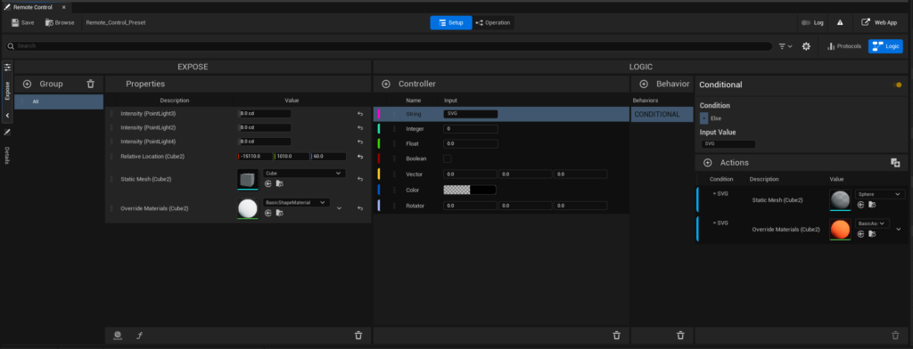This screenshot has height=349, width=913.
Task: Click Intensity (PointLight3) value field
Action: point(265,114)
